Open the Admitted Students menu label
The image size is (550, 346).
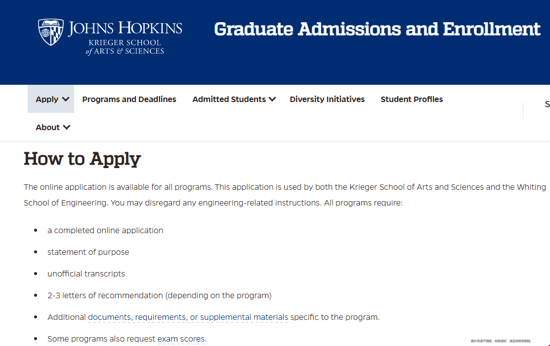pos(229,100)
